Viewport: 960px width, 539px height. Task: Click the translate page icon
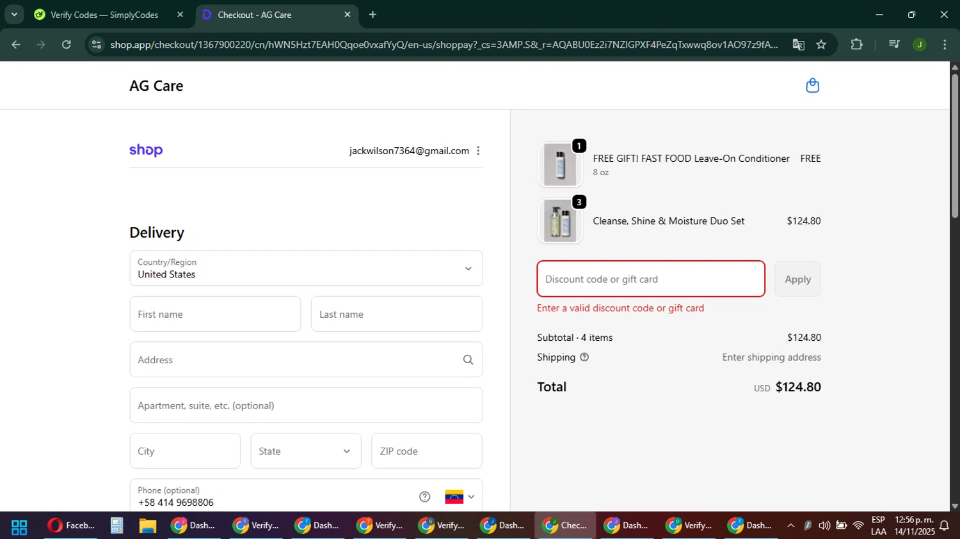coord(798,44)
